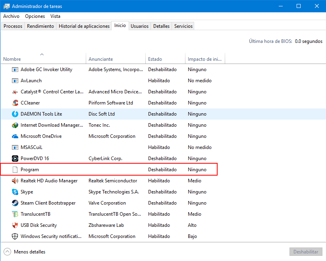This screenshot has height=261, width=326.
Task: Click the Menos detalles label
Action: pyautogui.click(x=29, y=251)
